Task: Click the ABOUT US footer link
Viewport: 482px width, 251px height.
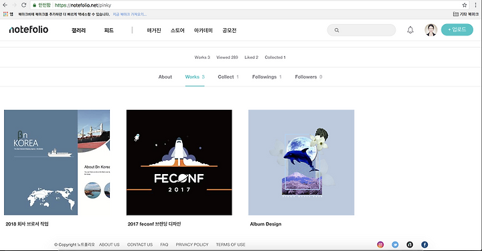Action: (x=109, y=244)
